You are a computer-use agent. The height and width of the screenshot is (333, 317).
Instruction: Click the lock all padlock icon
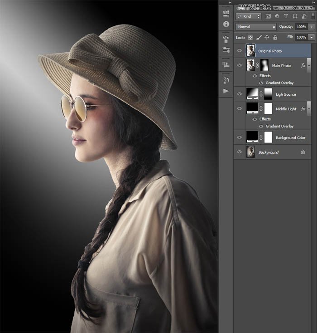(275, 37)
